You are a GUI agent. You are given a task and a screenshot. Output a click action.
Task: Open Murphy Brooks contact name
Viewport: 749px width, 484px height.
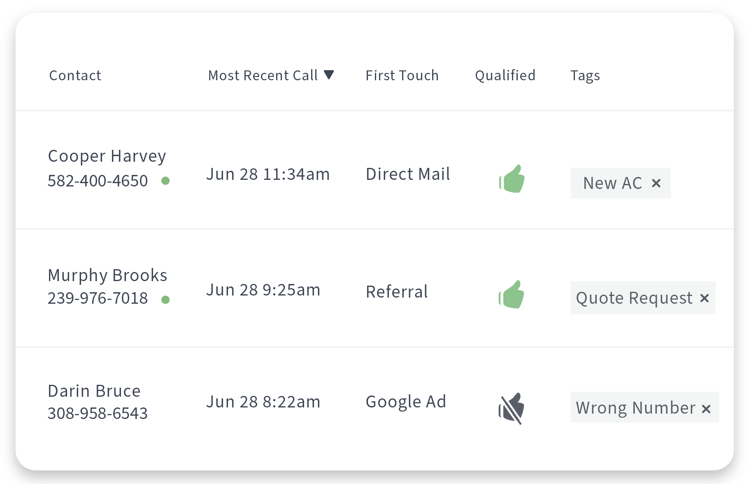(x=107, y=275)
